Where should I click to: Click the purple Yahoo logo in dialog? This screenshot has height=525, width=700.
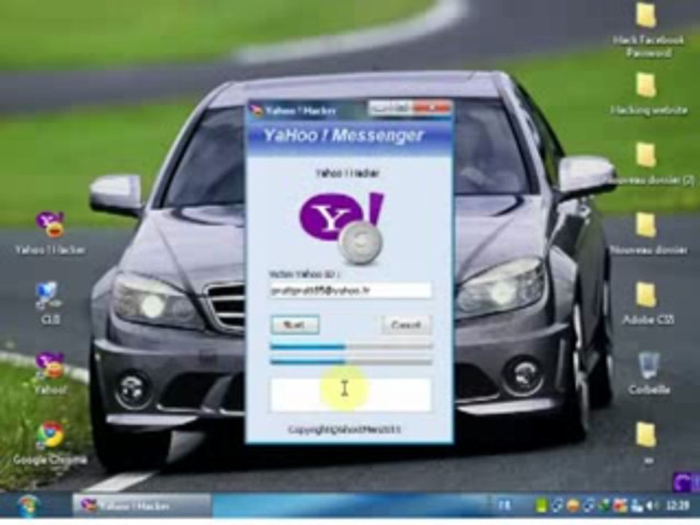click(341, 227)
